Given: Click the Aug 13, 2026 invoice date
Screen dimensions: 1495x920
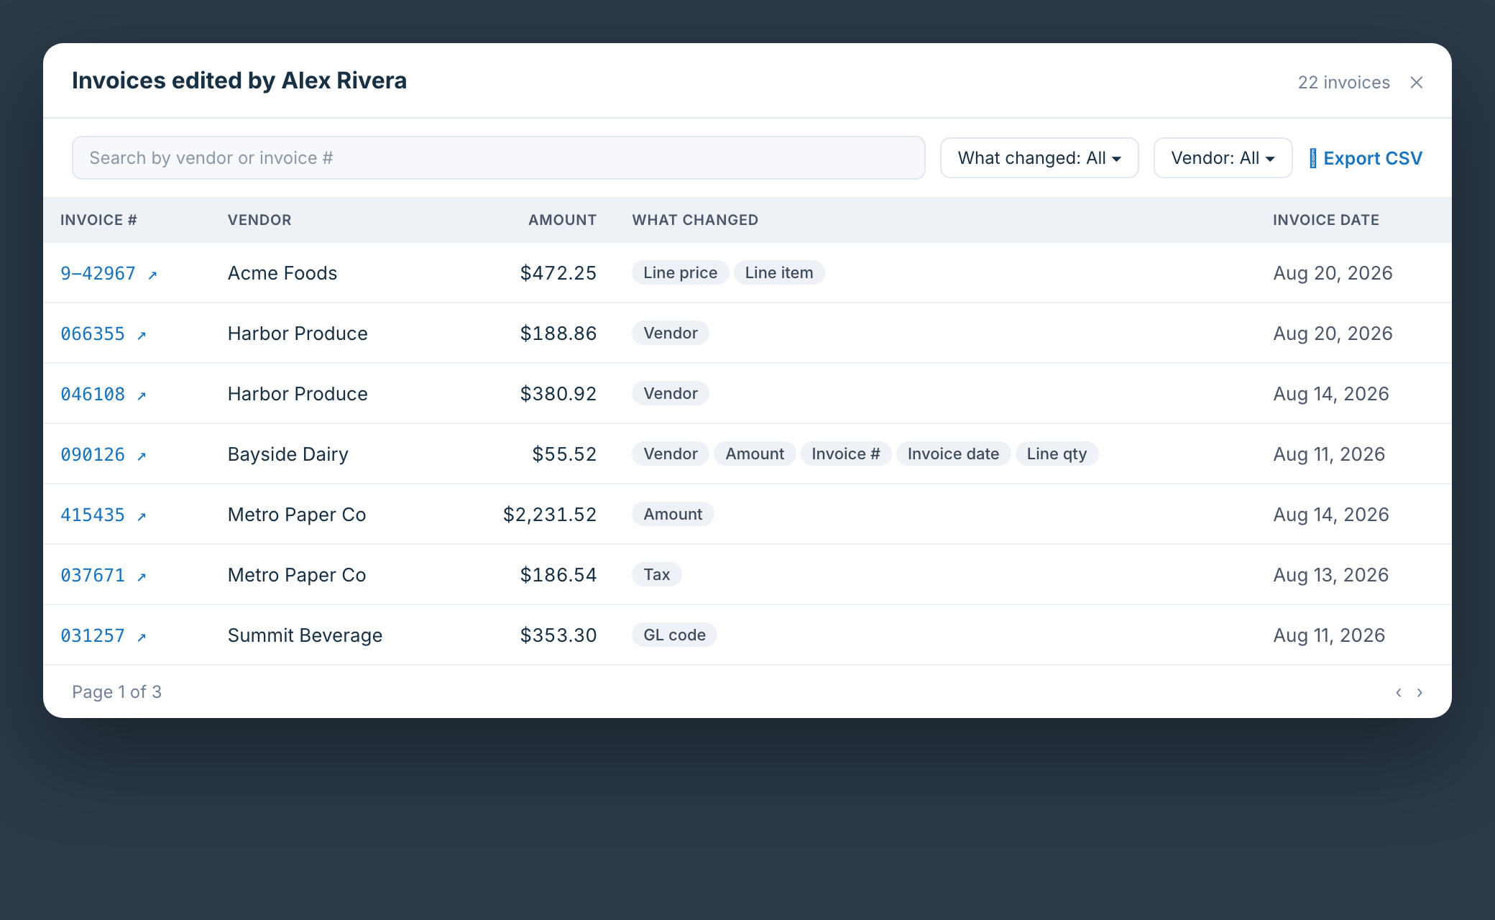Looking at the screenshot, I should (1331, 575).
